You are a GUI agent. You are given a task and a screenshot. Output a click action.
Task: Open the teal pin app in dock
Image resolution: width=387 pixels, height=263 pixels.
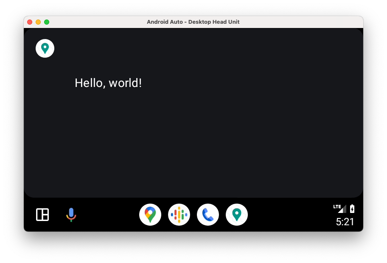(x=237, y=215)
